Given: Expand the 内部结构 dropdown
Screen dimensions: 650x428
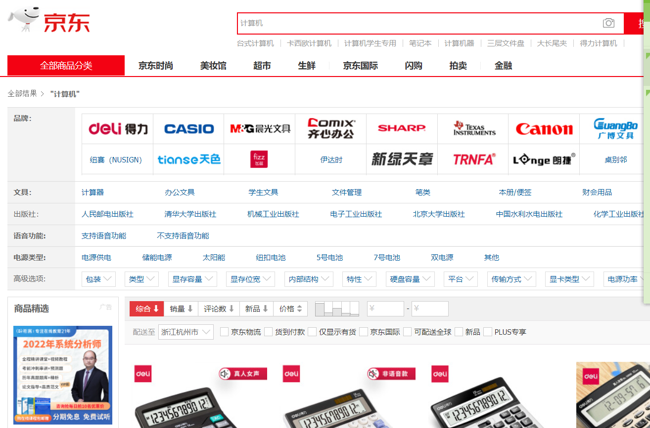Looking at the screenshot, I should click(x=309, y=279).
